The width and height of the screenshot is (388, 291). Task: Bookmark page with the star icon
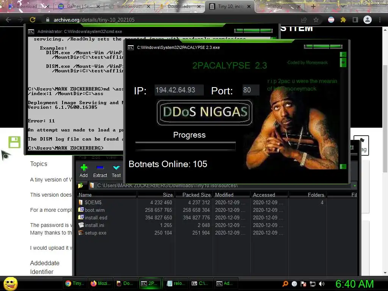316,20
